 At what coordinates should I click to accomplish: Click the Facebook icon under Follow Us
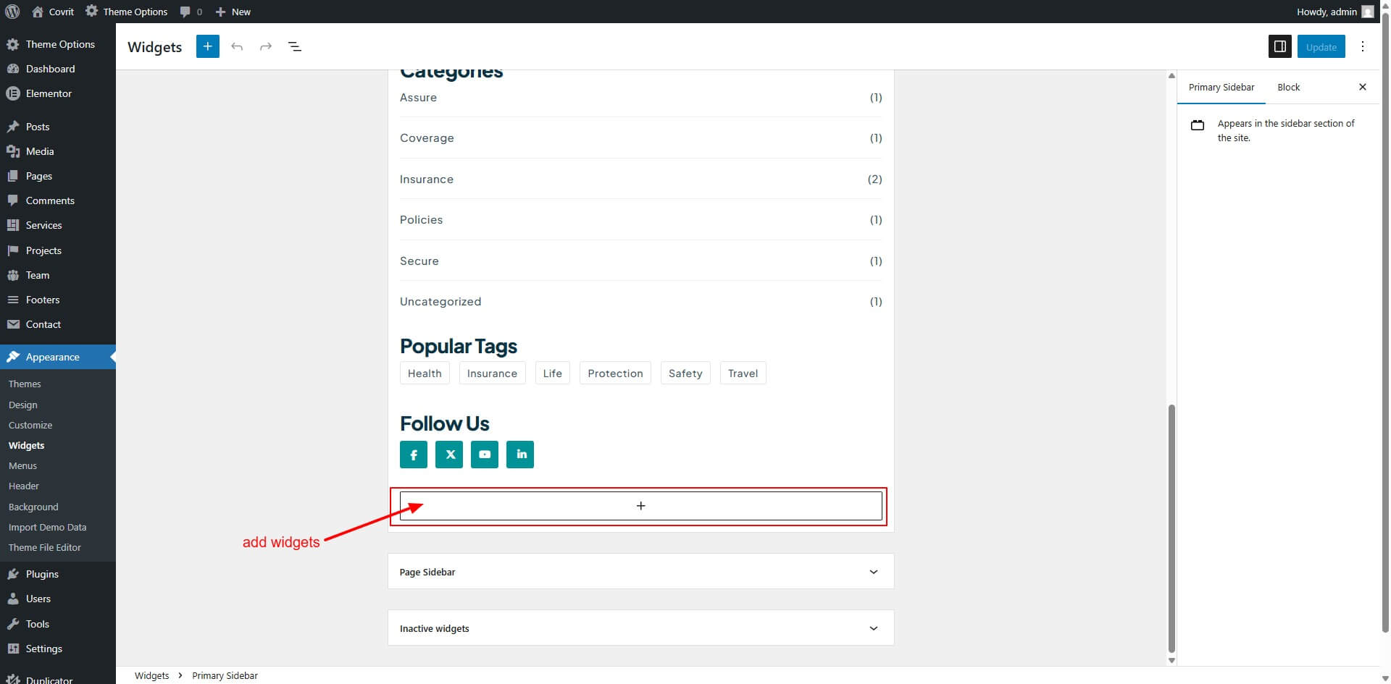(414, 455)
